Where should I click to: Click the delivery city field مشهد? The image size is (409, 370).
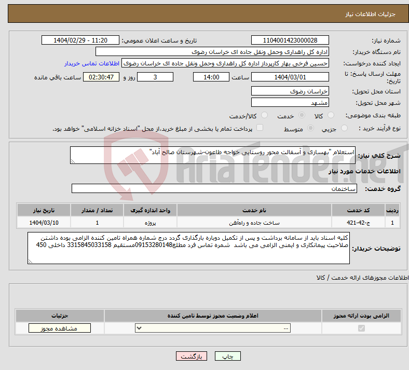click(290, 102)
